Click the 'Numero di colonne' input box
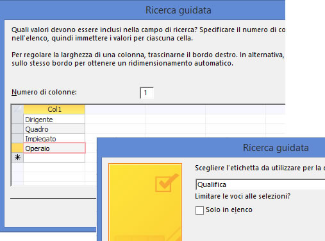325x241 pixels. pos(147,93)
